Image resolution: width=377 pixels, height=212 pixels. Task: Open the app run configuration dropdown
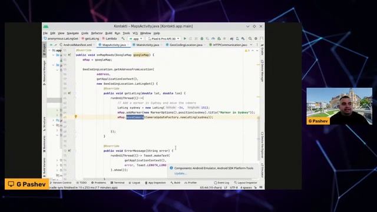pyautogui.click(x=136, y=39)
